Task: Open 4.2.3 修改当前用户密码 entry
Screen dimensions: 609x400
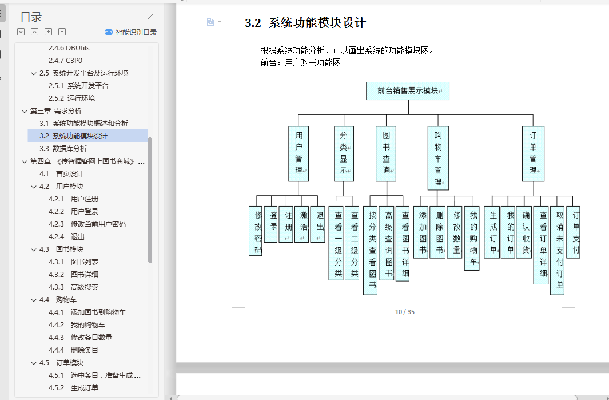Action: [x=87, y=224]
